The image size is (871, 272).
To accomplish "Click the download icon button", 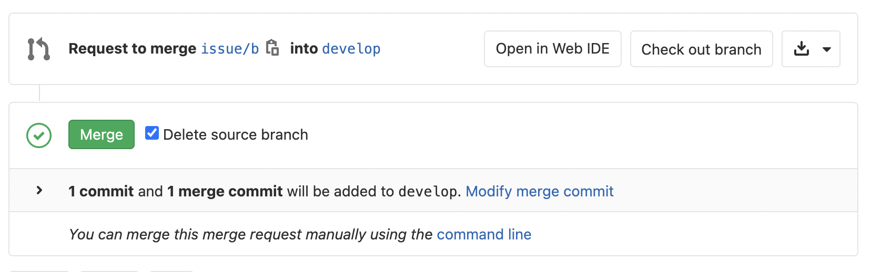I will [801, 49].
